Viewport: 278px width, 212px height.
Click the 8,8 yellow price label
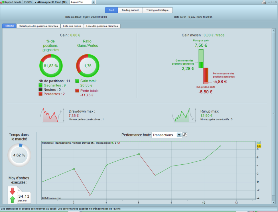259,146
